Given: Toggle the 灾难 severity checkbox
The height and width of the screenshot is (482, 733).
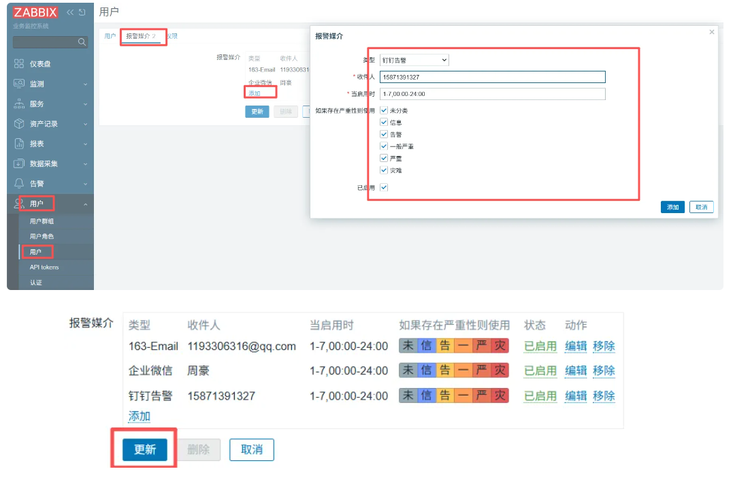Looking at the screenshot, I should pyautogui.click(x=385, y=170).
